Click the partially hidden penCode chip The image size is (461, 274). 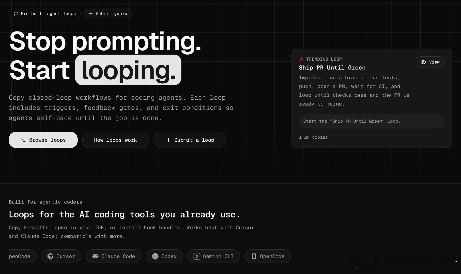tap(22, 256)
